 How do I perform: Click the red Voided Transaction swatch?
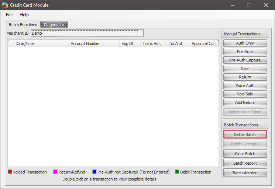click(x=10, y=172)
